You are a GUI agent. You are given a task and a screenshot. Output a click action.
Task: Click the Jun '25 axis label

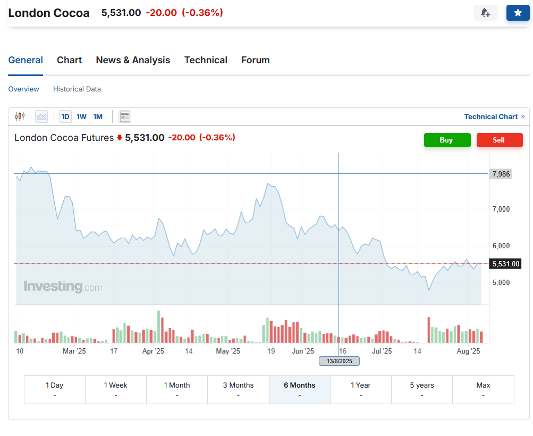[303, 351]
